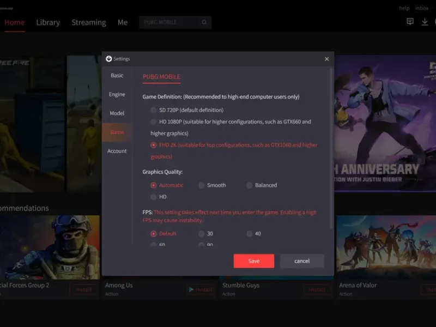This screenshot has height=327, width=436.
Task: Click the Stumble Guys title
Action: (241, 285)
